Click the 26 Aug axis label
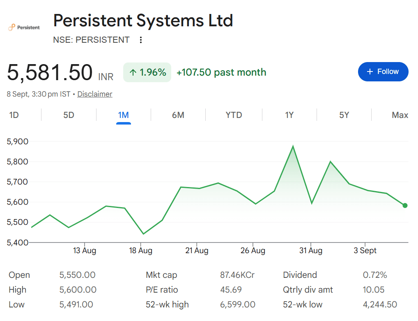 (x=253, y=251)
